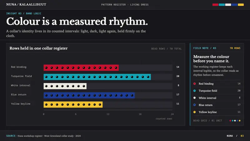Click the BEAD GRID / 01 UNIT label
The height and width of the screenshot is (141, 250).
pos(208,121)
